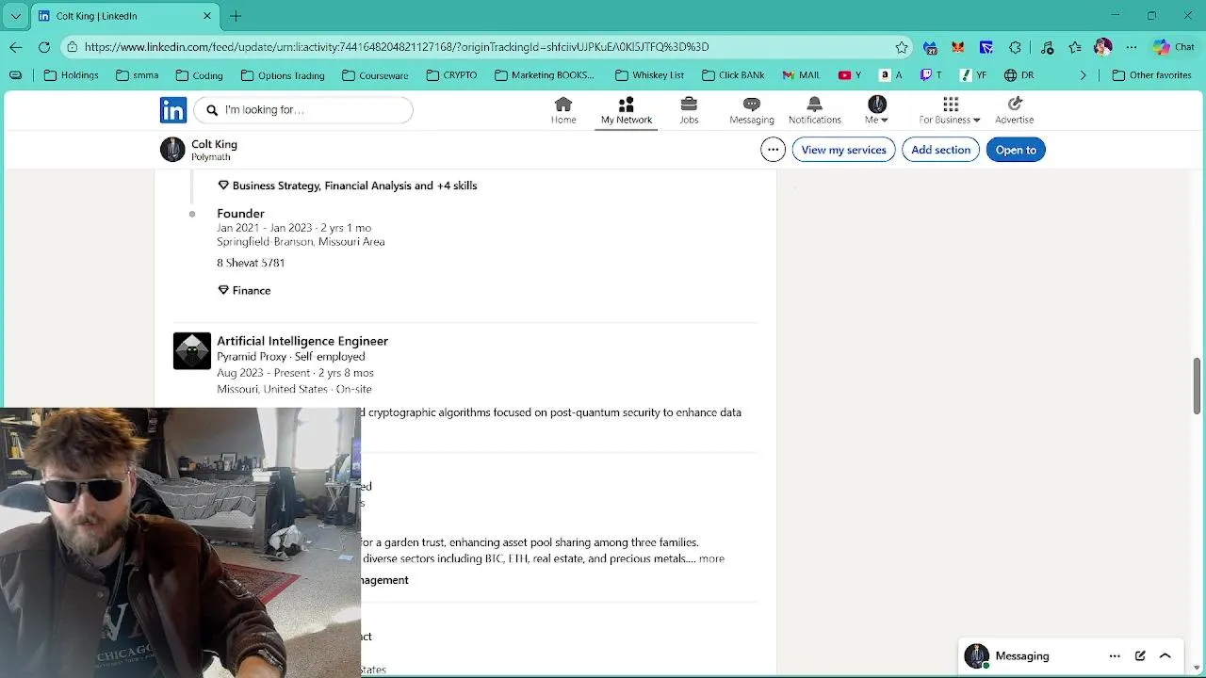This screenshot has width=1206, height=678.
Task: Open the YouTube Y bookmark
Action: coord(850,75)
